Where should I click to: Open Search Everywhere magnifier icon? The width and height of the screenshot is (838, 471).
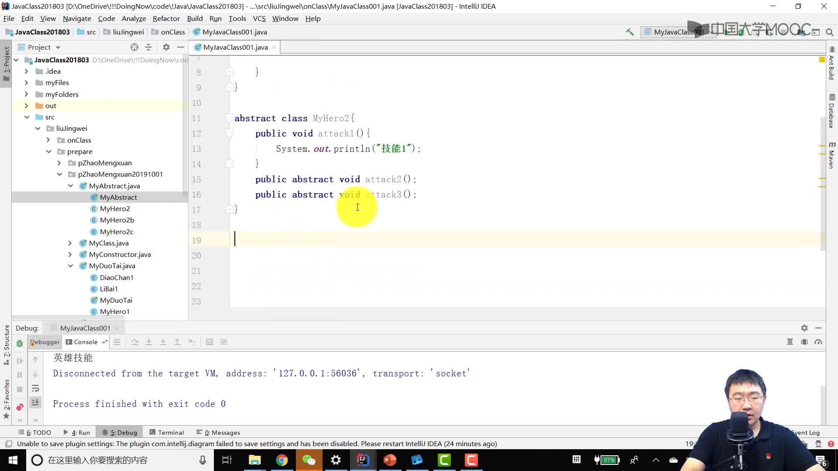tap(830, 32)
